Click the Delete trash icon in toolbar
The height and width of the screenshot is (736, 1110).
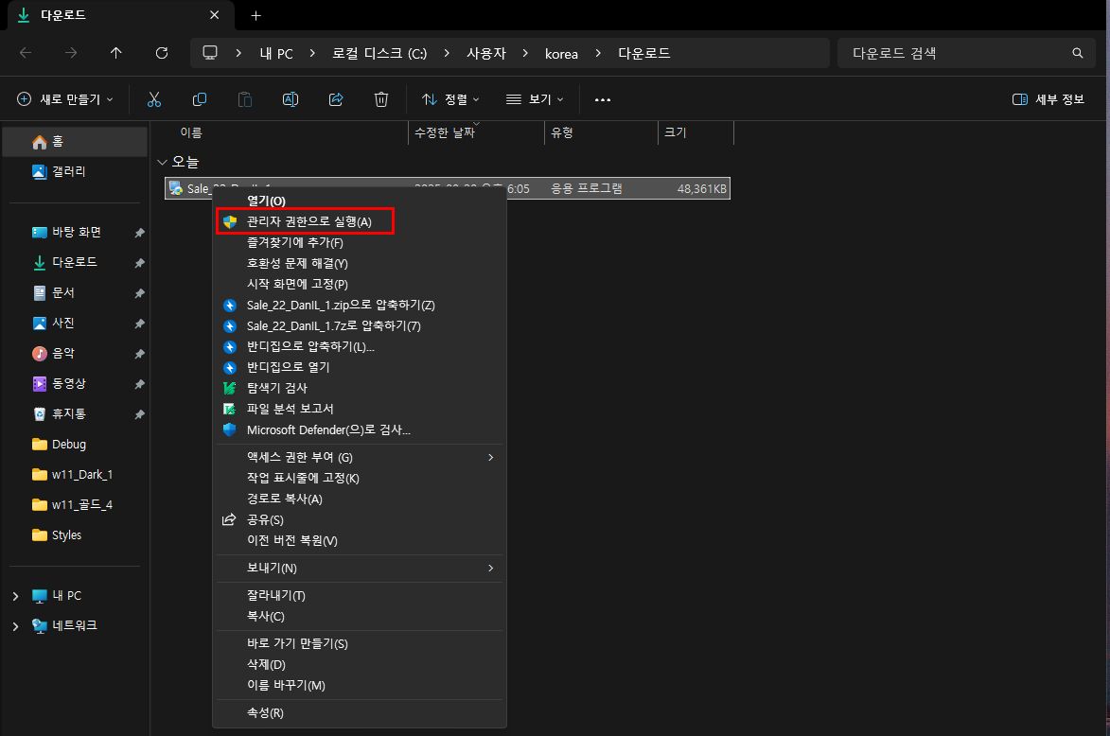(381, 99)
